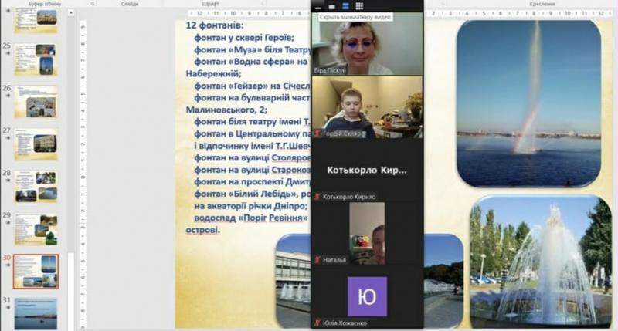
Task: Open slide 25 thumbnail
Action: point(36,59)
